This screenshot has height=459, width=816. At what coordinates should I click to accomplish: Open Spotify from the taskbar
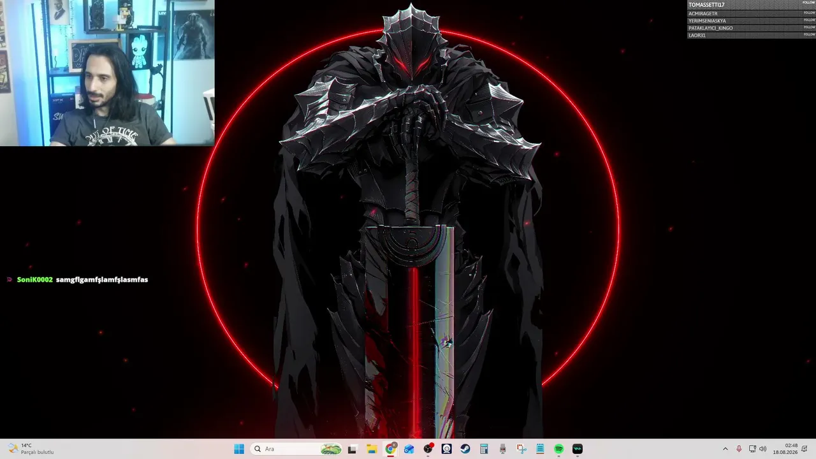point(559,449)
